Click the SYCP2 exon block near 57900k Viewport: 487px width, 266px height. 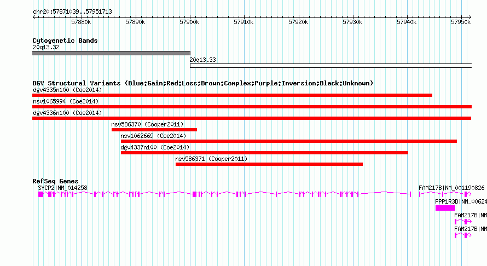coord(194,194)
